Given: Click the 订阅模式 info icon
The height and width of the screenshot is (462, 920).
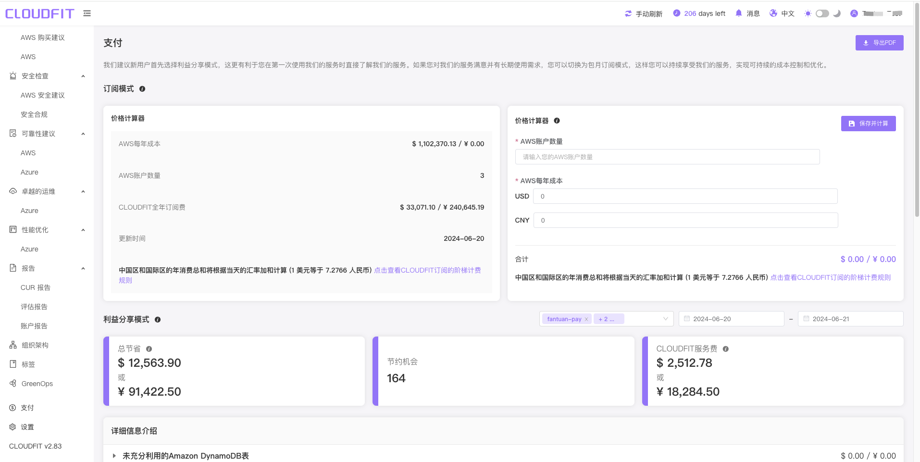Looking at the screenshot, I should pyautogui.click(x=142, y=89).
